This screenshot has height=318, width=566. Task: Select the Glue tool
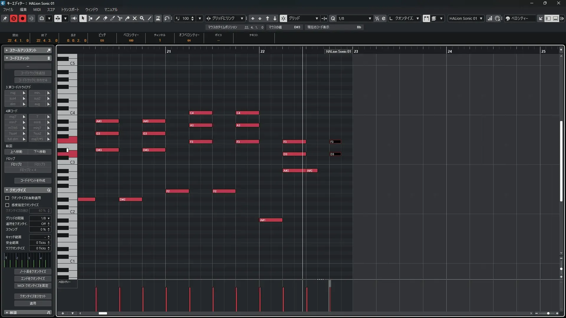(127, 18)
